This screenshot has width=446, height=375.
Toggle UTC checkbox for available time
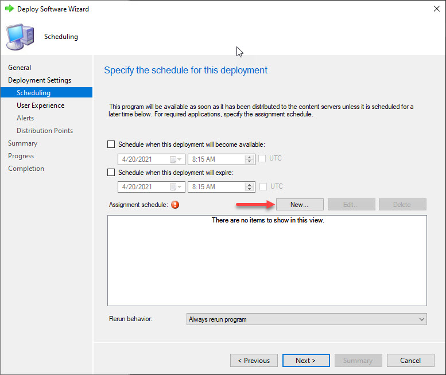262,158
